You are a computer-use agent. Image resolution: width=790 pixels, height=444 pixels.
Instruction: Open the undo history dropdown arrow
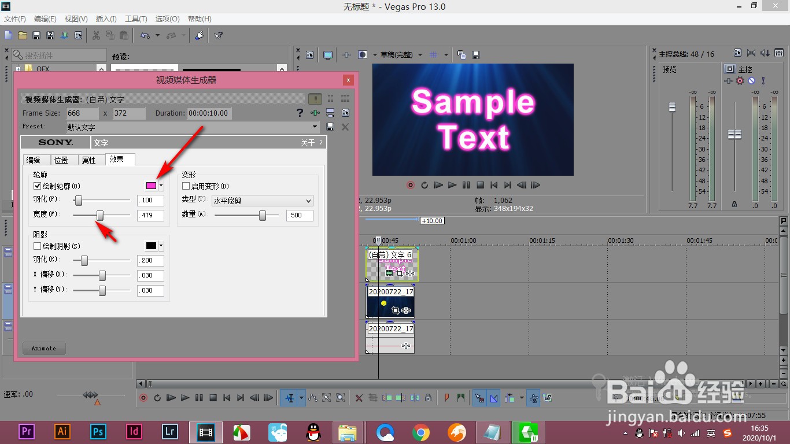click(x=157, y=35)
